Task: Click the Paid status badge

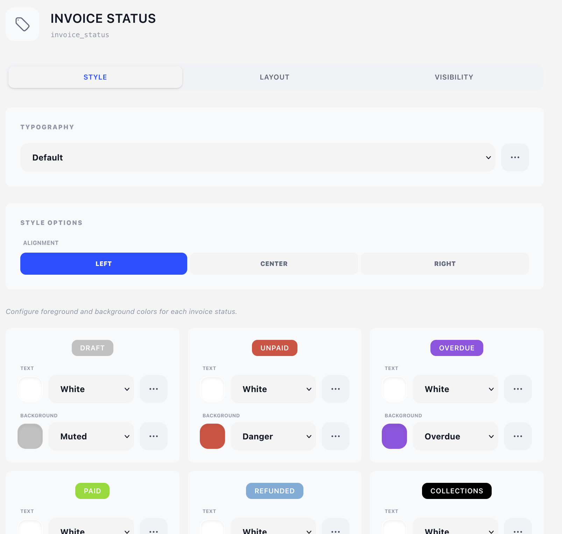Action: [92, 491]
